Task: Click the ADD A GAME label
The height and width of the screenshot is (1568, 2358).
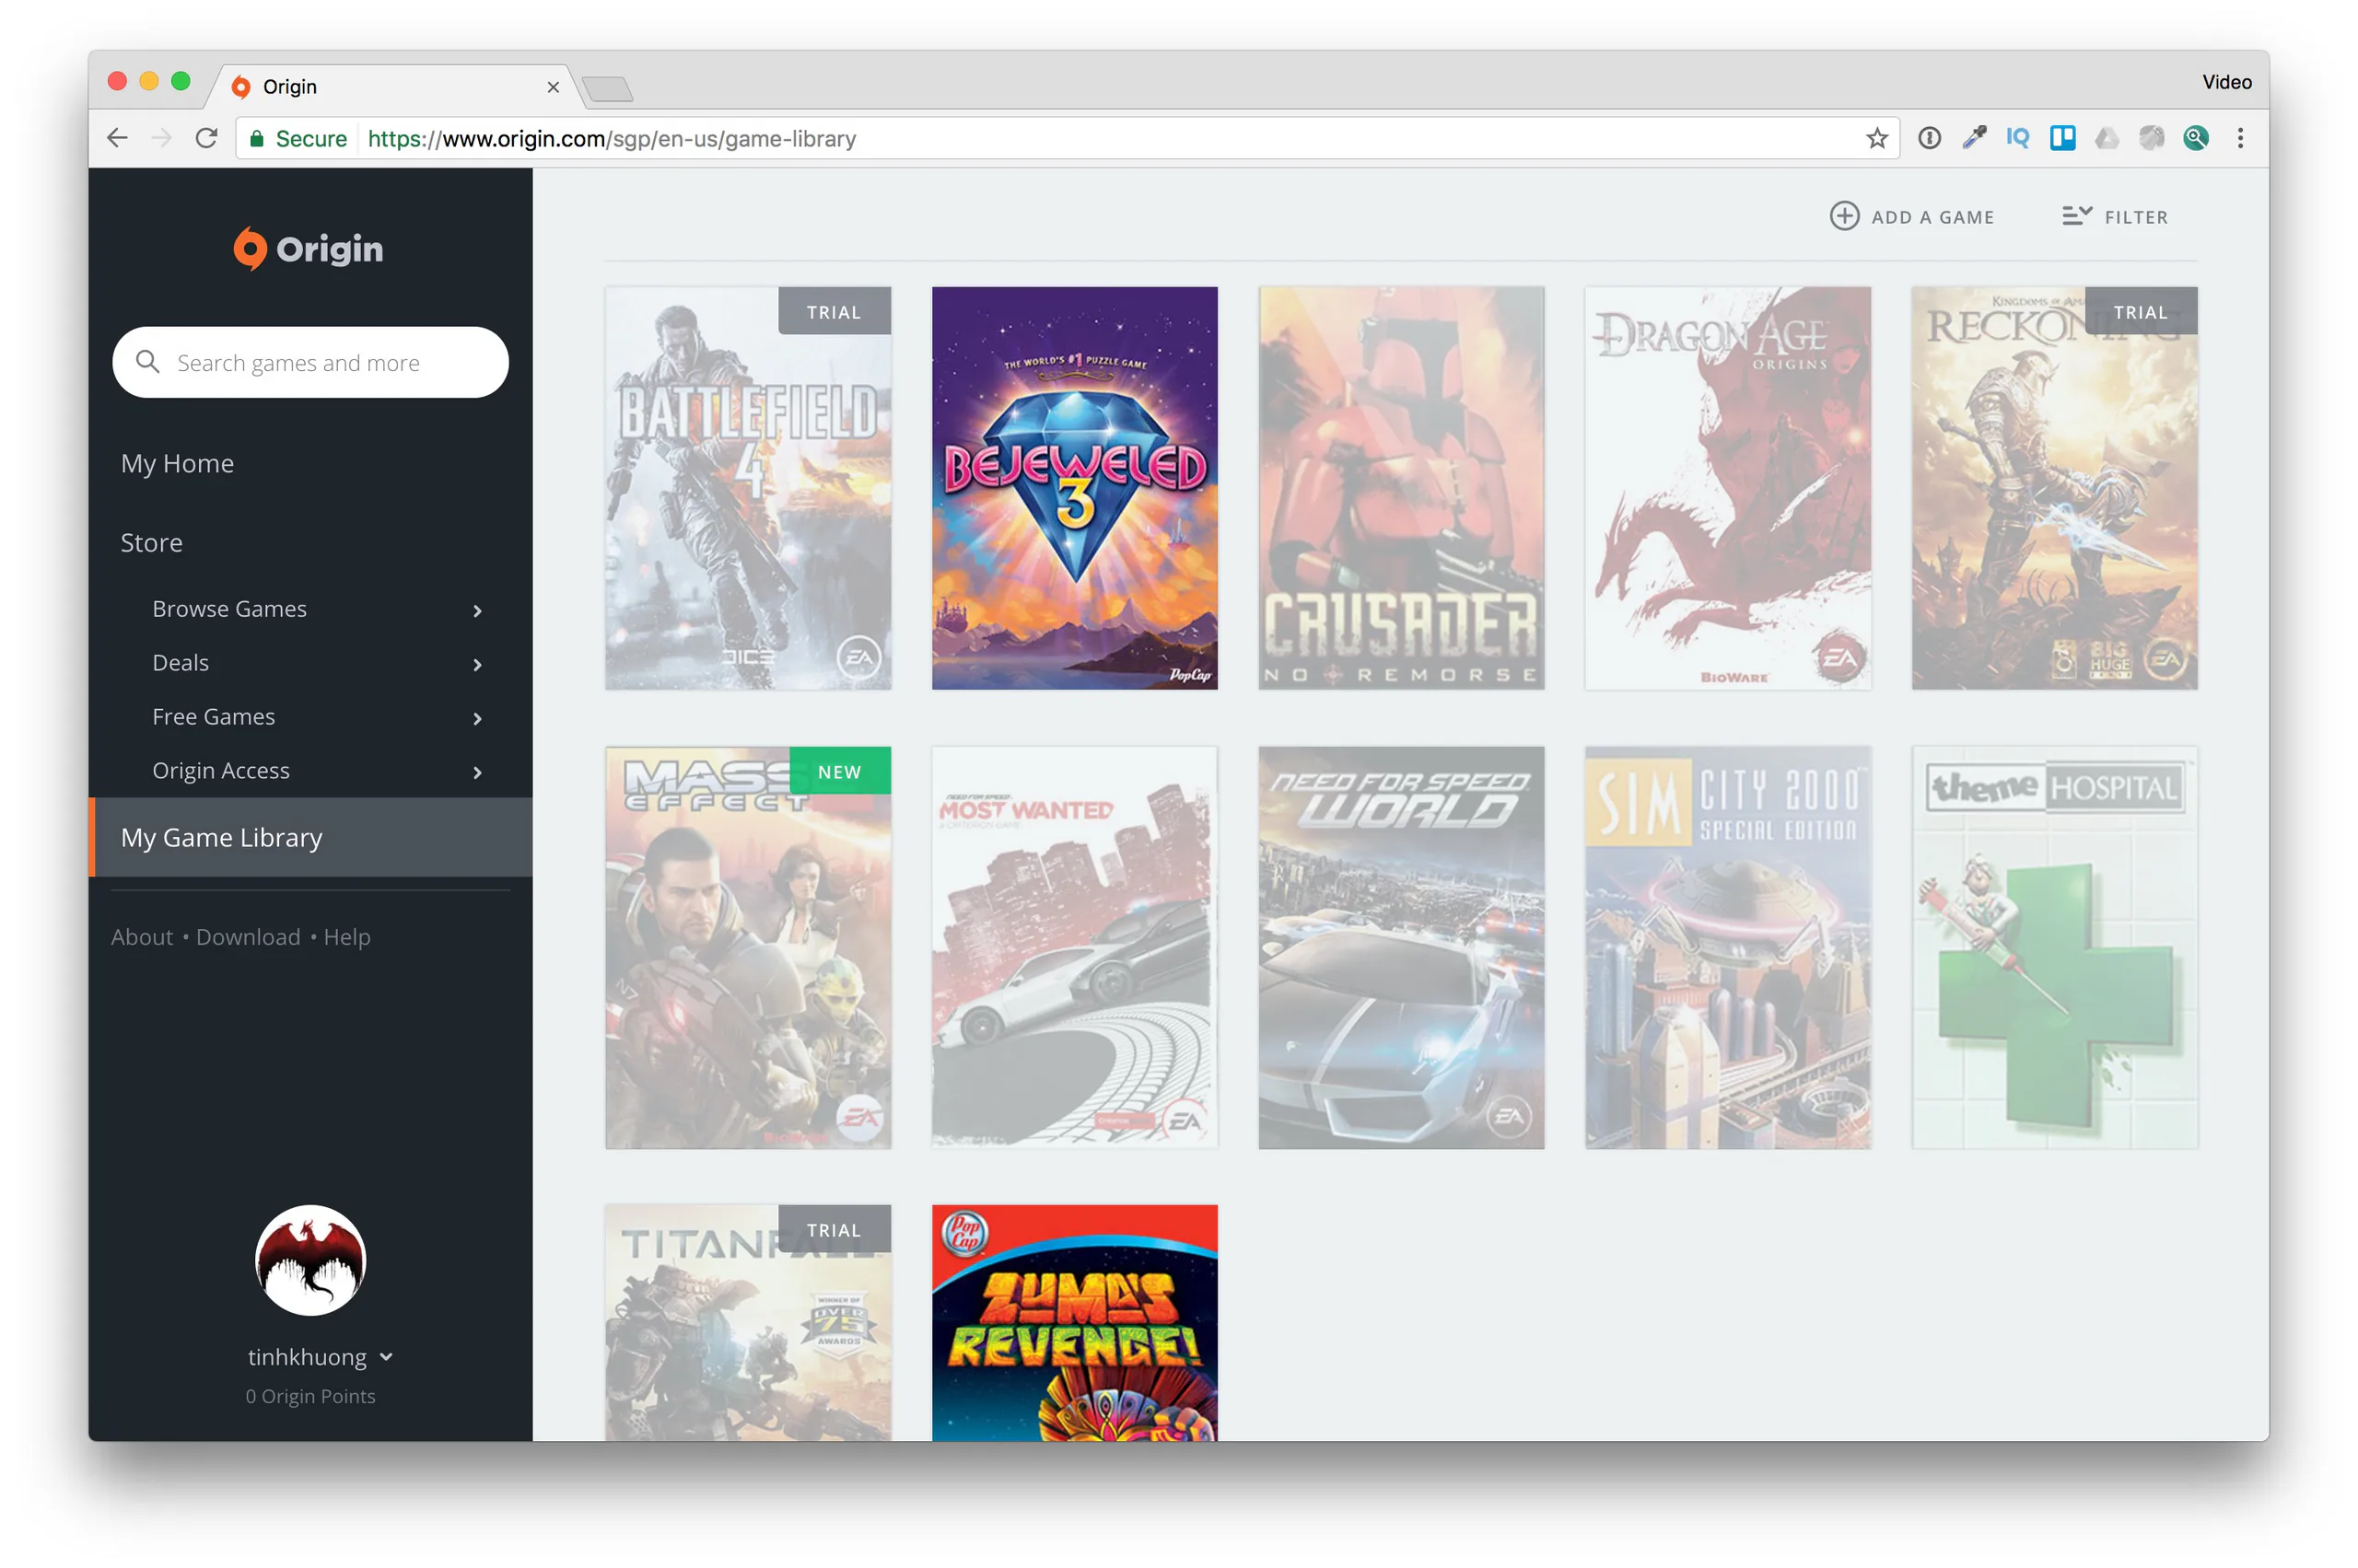Action: pos(1932,217)
